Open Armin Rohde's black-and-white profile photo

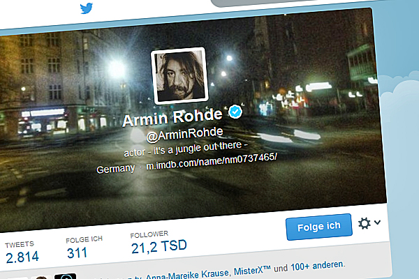pyautogui.click(x=180, y=75)
